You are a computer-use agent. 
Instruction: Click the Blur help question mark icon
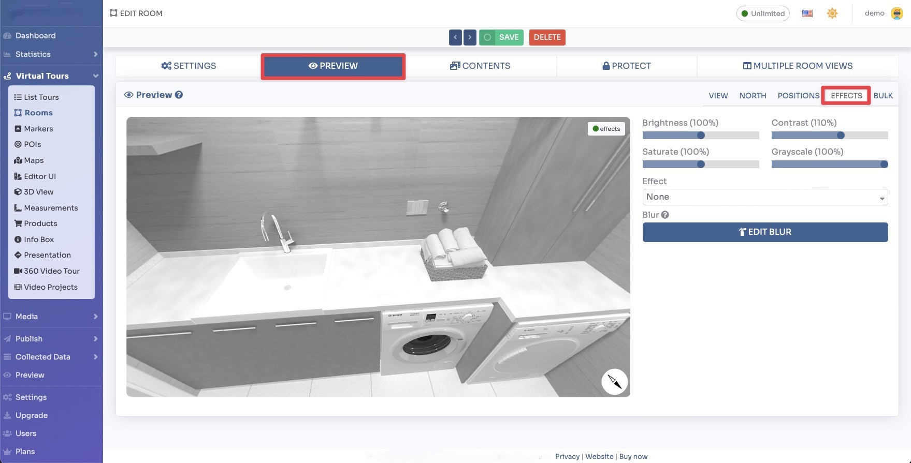(x=665, y=215)
